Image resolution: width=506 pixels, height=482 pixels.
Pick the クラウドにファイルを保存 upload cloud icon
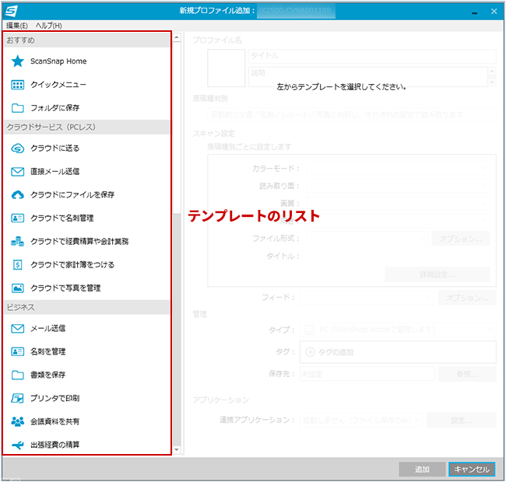click(x=17, y=195)
